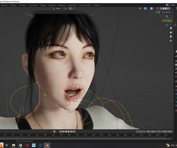The width and height of the screenshot is (177, 148).
Task: Click the Start frame field
Action: [x=156, y=132]
